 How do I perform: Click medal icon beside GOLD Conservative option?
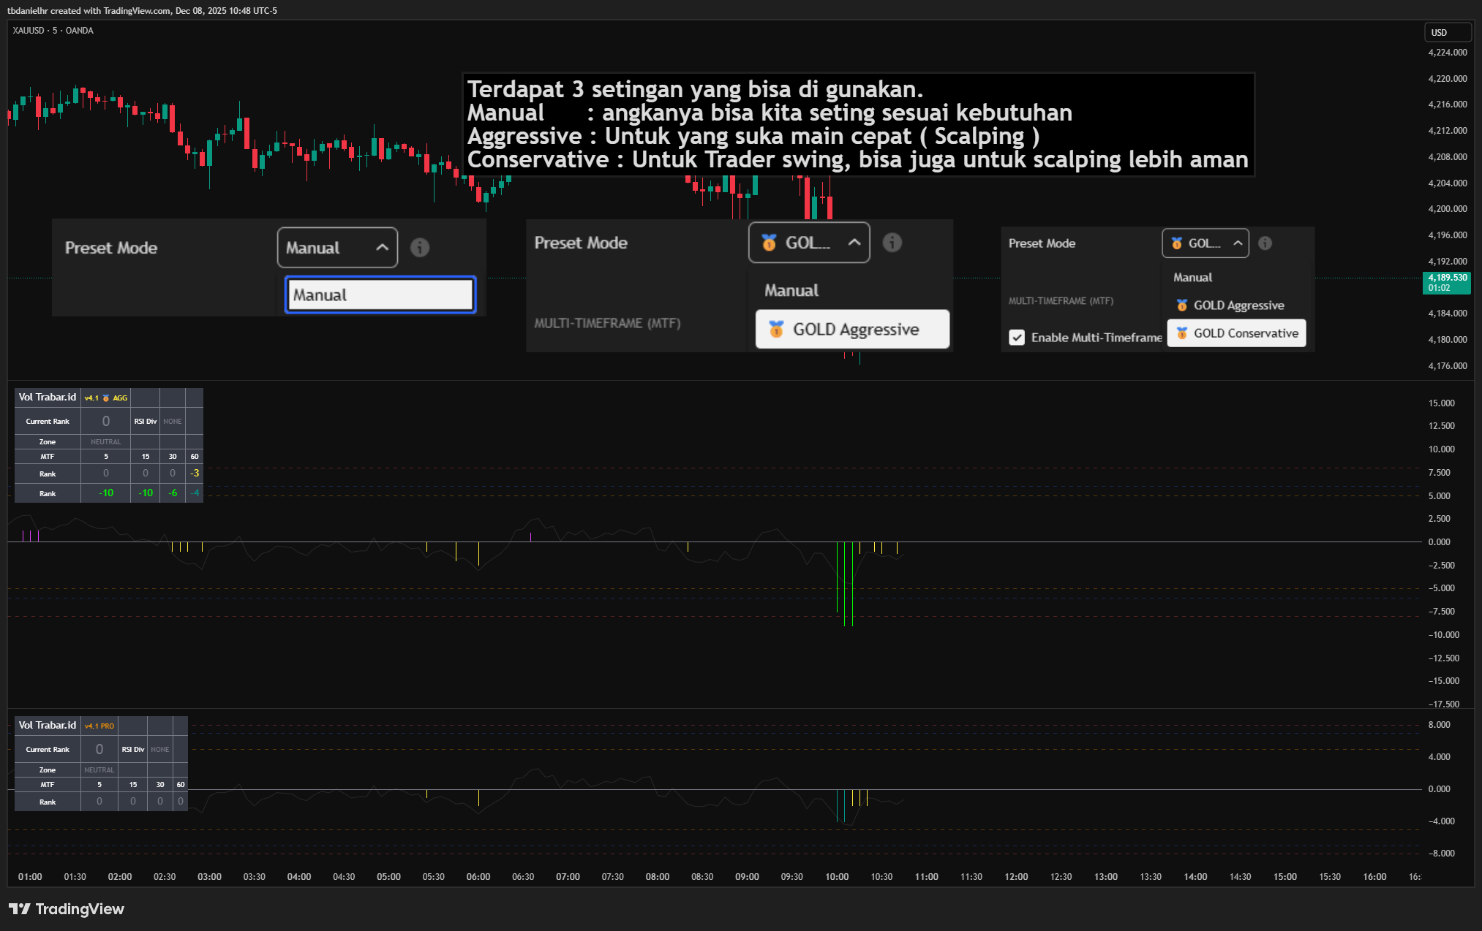[1182, 332]
